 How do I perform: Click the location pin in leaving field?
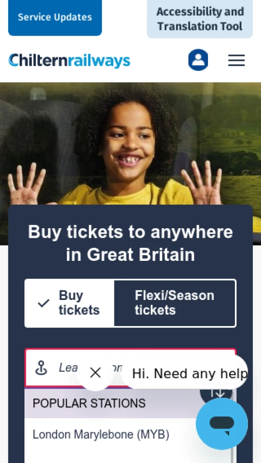(x=41, y=368)
